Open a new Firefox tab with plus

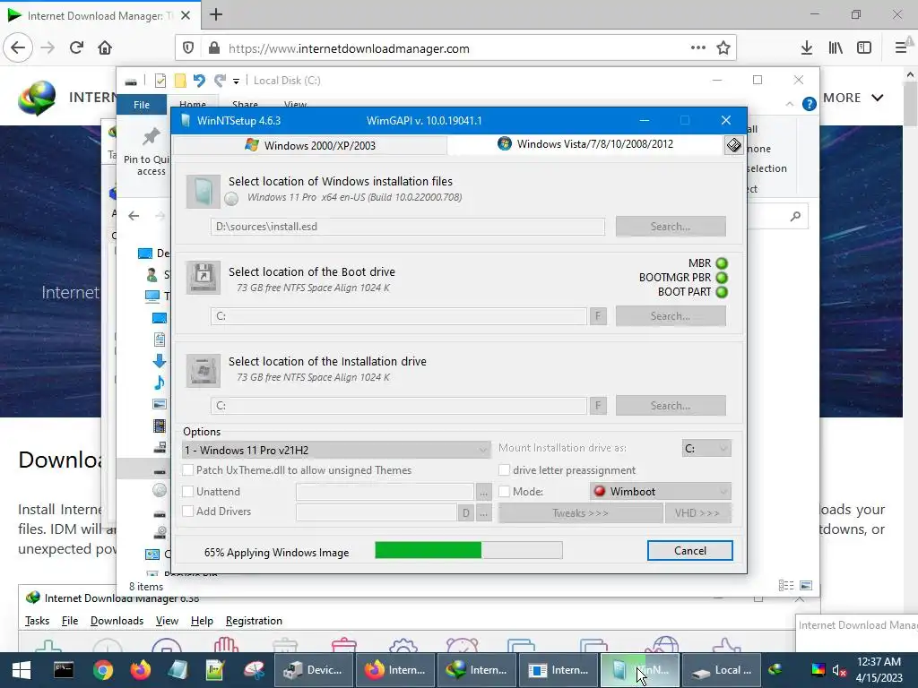coord(216,14)
